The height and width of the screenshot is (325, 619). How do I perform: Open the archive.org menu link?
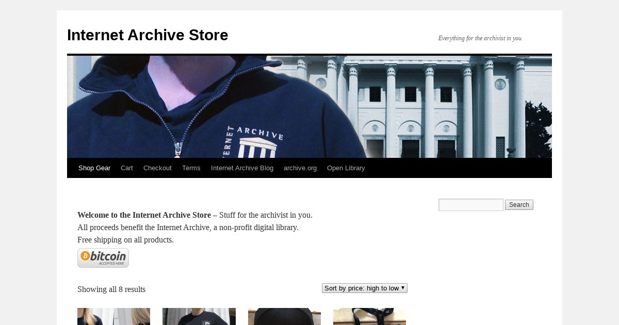point(300,168)
